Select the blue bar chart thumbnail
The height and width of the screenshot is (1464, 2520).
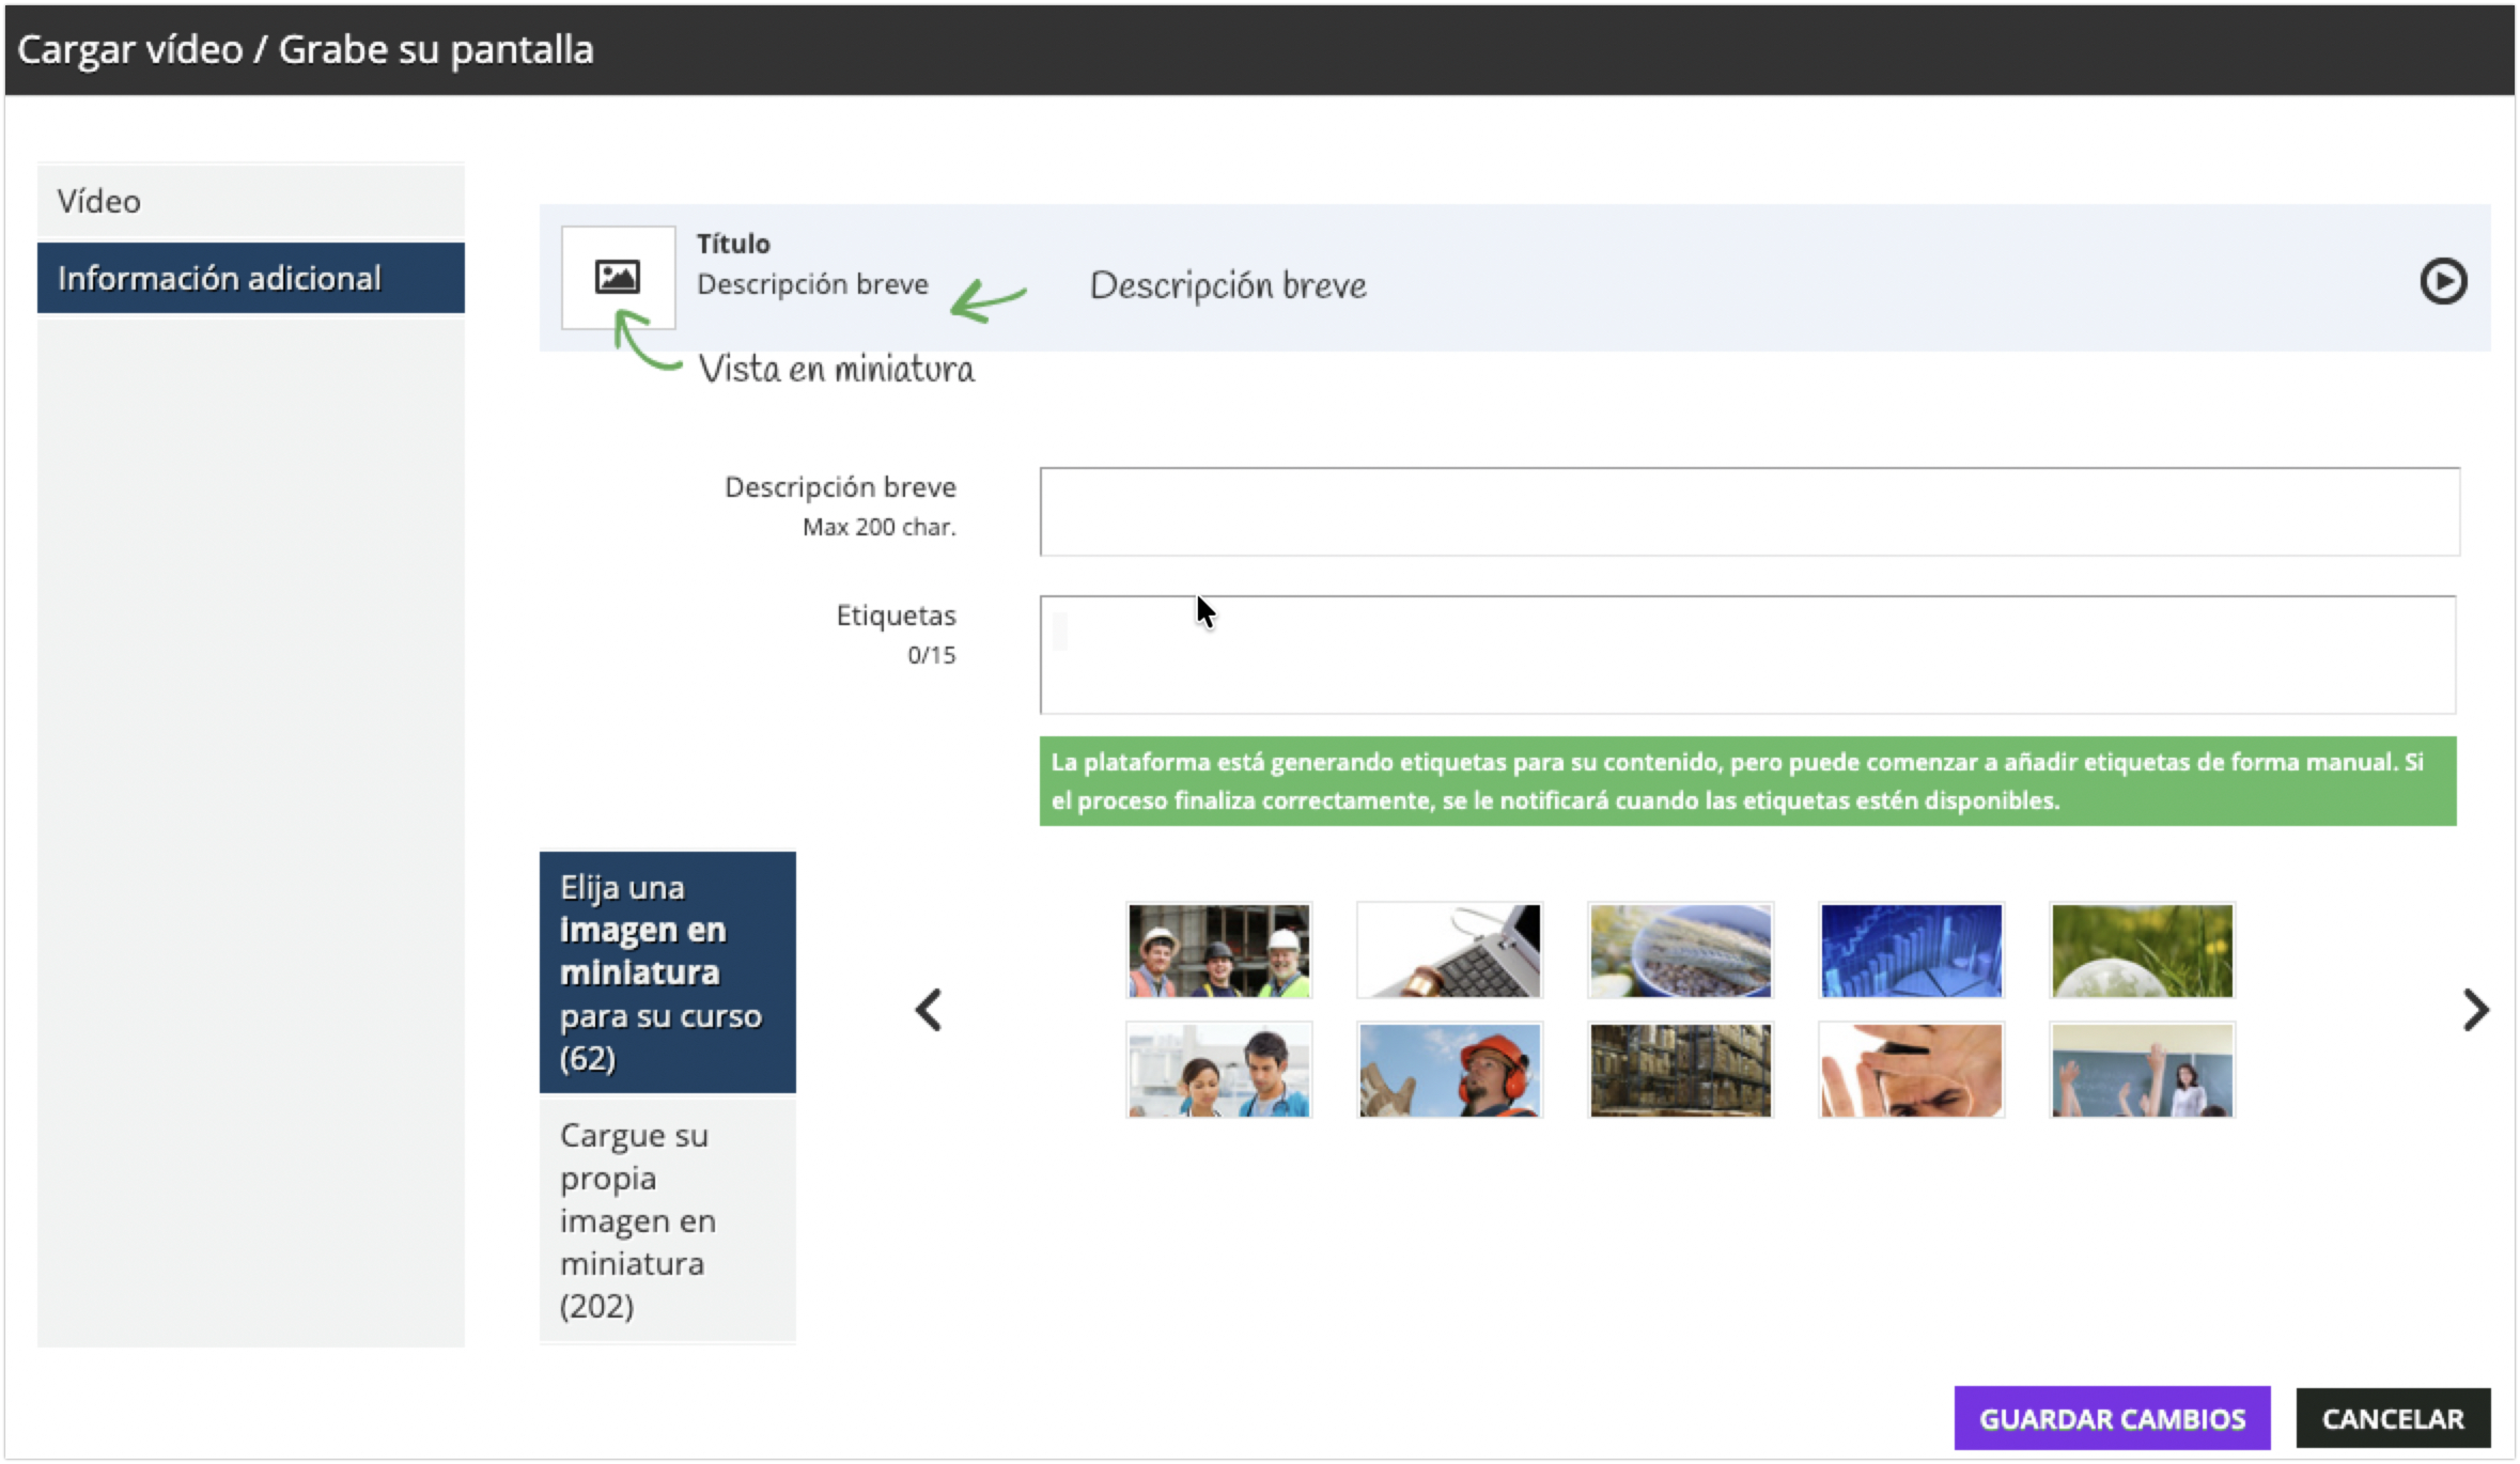click(1911, 951)
